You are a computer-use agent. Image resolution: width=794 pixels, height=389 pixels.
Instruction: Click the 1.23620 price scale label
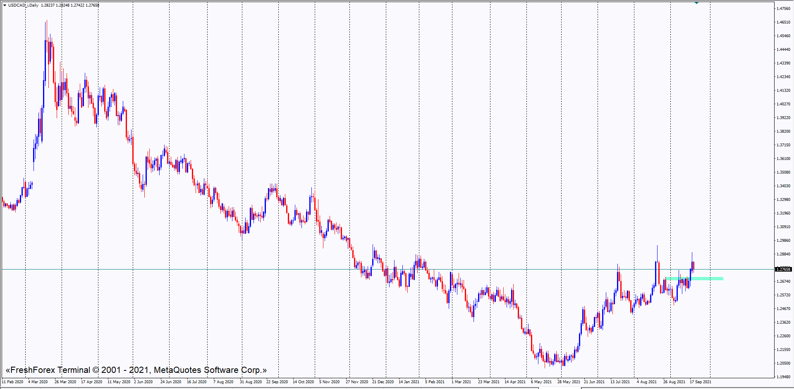pos(783,322)
